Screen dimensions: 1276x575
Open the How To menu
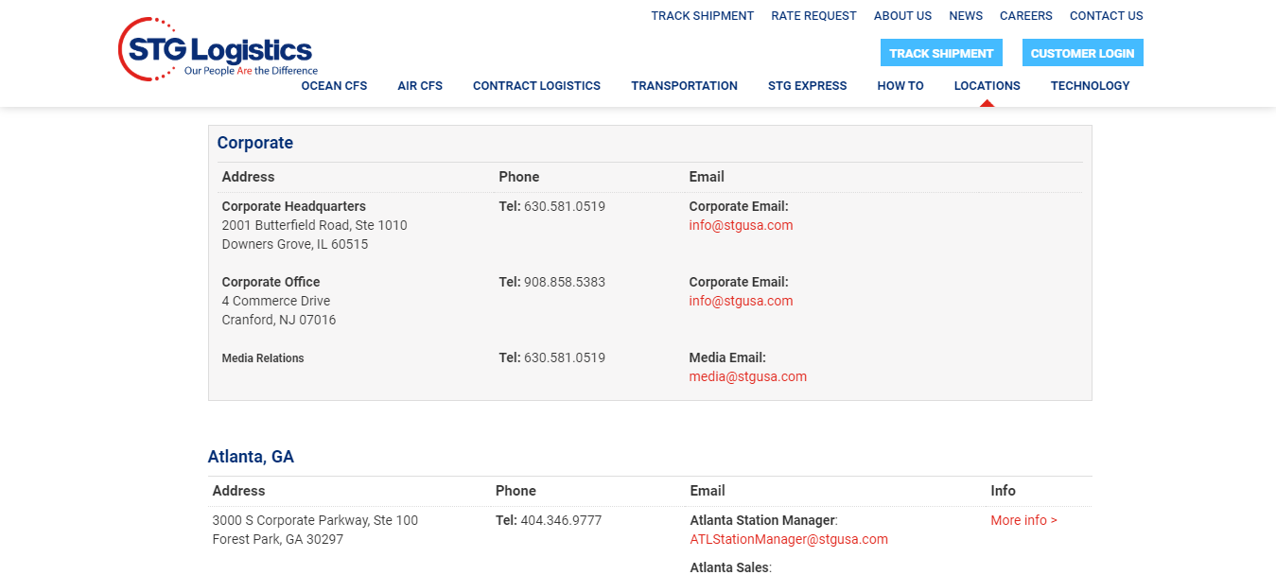pos(900,86)
